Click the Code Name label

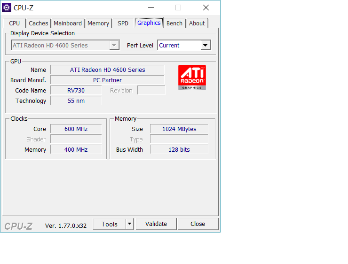click(31, 91)
